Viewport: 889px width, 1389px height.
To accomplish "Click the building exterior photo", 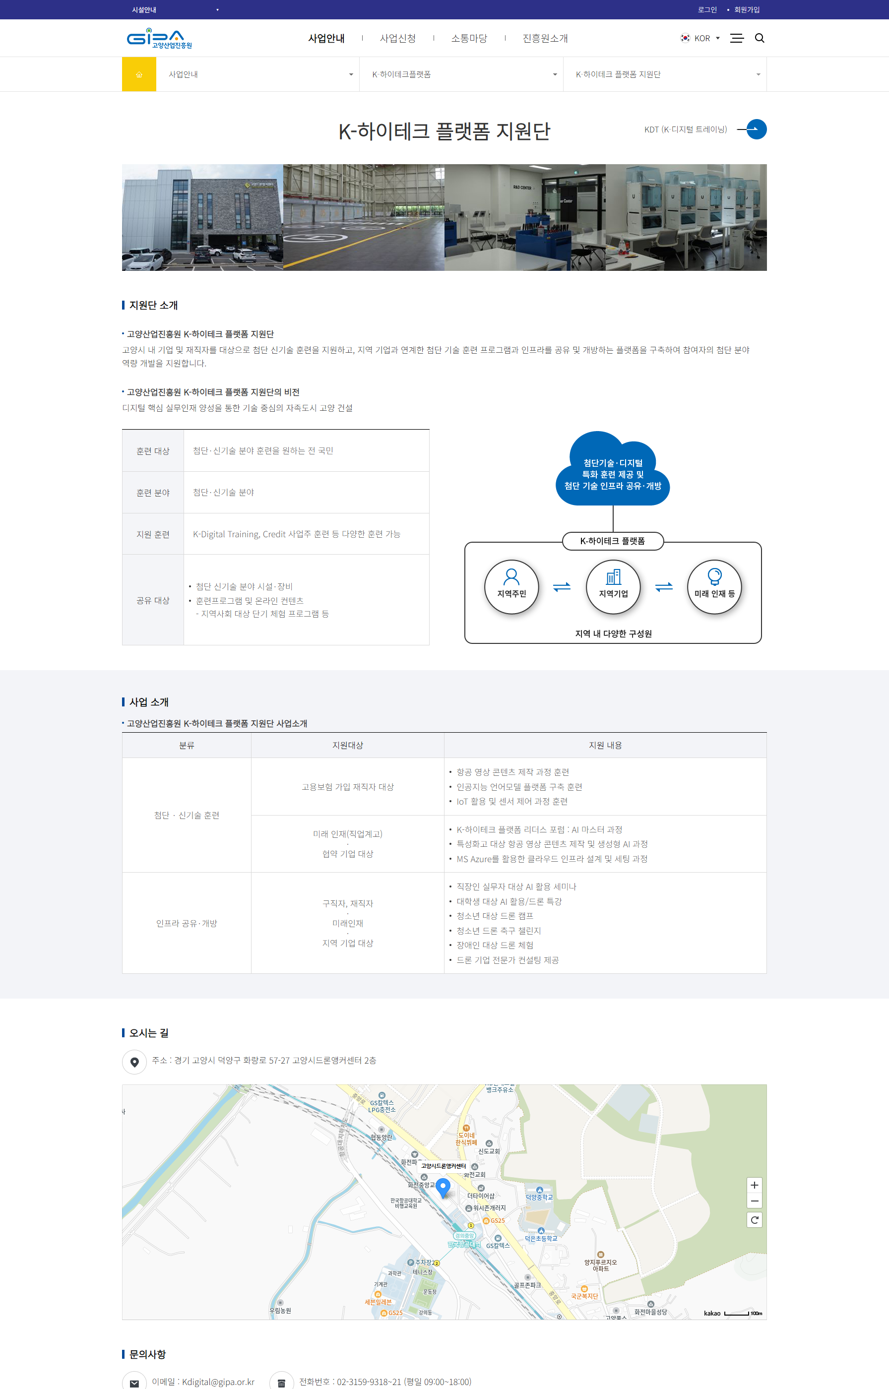I will coord(202,218).
